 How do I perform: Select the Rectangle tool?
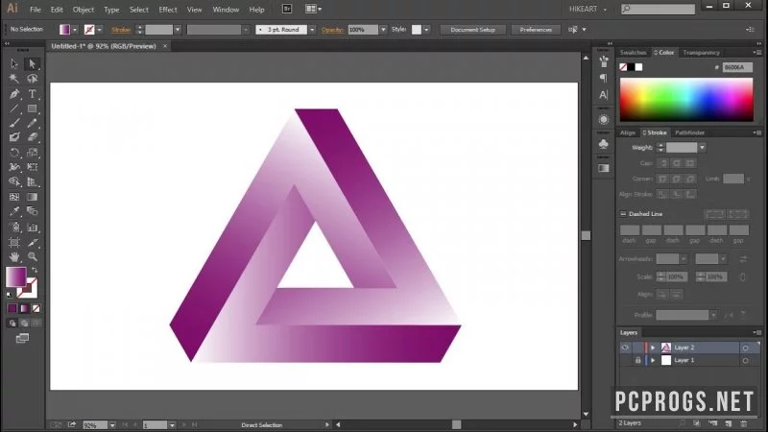[x=33, y=108]
